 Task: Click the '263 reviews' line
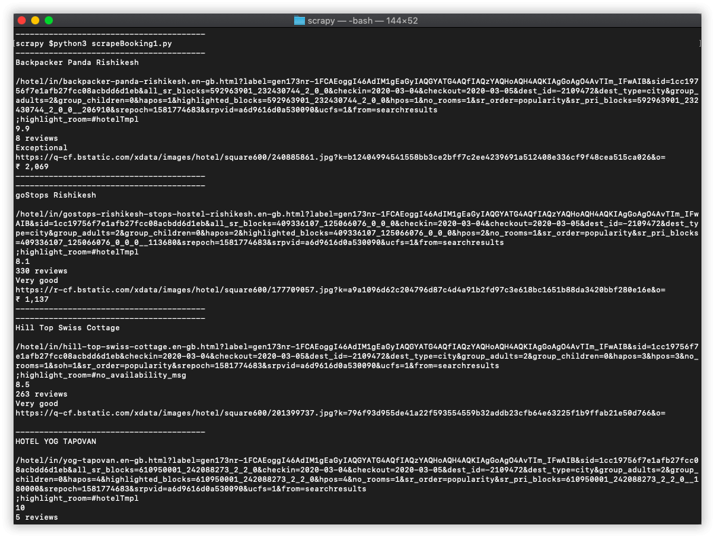click(x=41, y=394)
